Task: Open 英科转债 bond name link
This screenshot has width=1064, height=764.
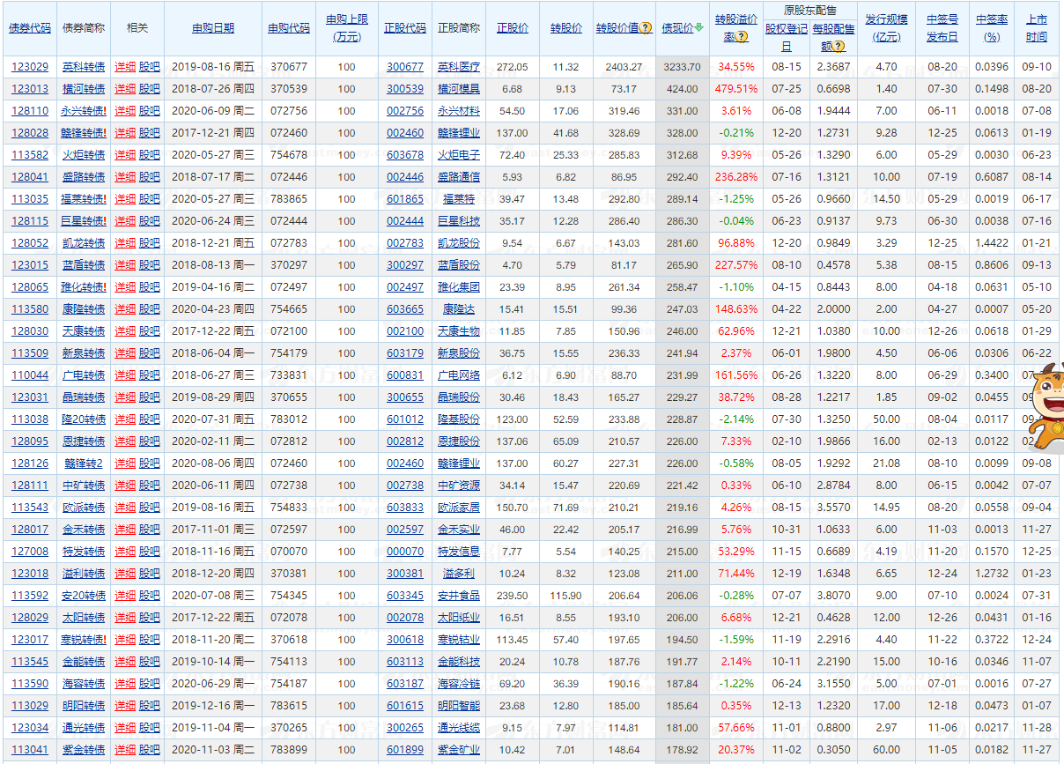Action: pyautogui.click(x=84, y=67)
